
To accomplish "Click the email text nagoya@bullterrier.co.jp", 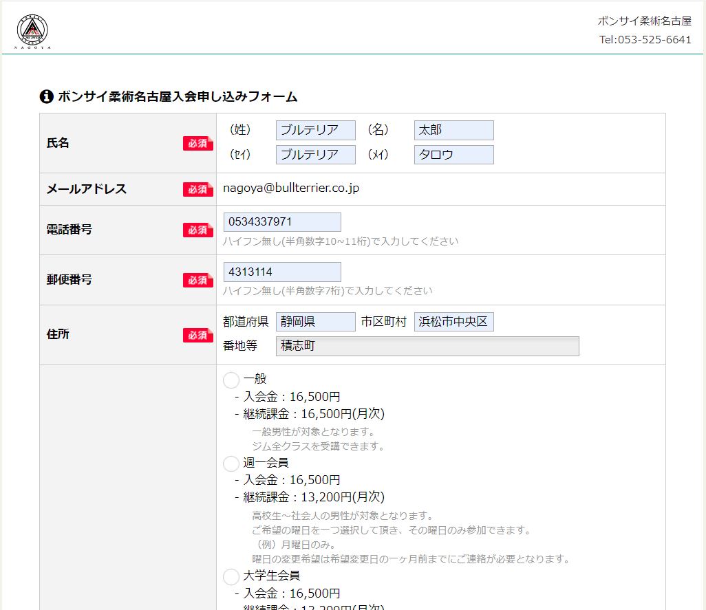I will (x=291, y=188).
